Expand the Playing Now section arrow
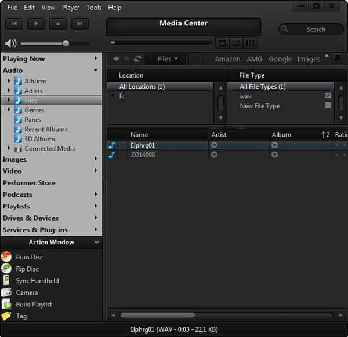348x337 pixels. [x=96, y=58]
